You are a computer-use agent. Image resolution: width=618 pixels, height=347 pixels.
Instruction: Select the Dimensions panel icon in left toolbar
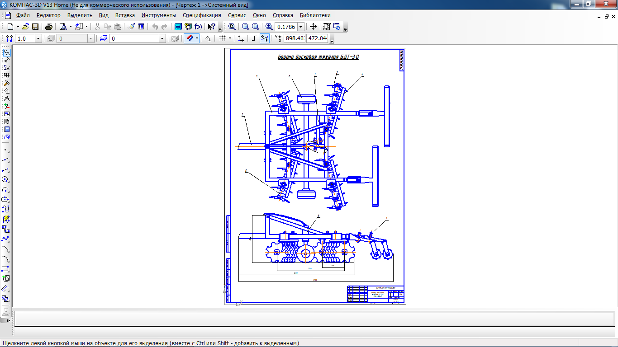[6, 60]
